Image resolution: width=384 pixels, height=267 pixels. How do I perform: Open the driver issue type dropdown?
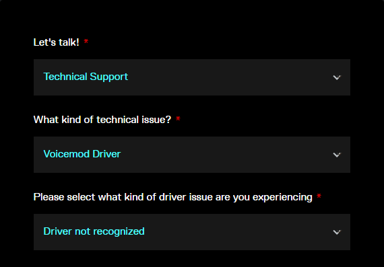pyautogui.click(x=192, y=232)
